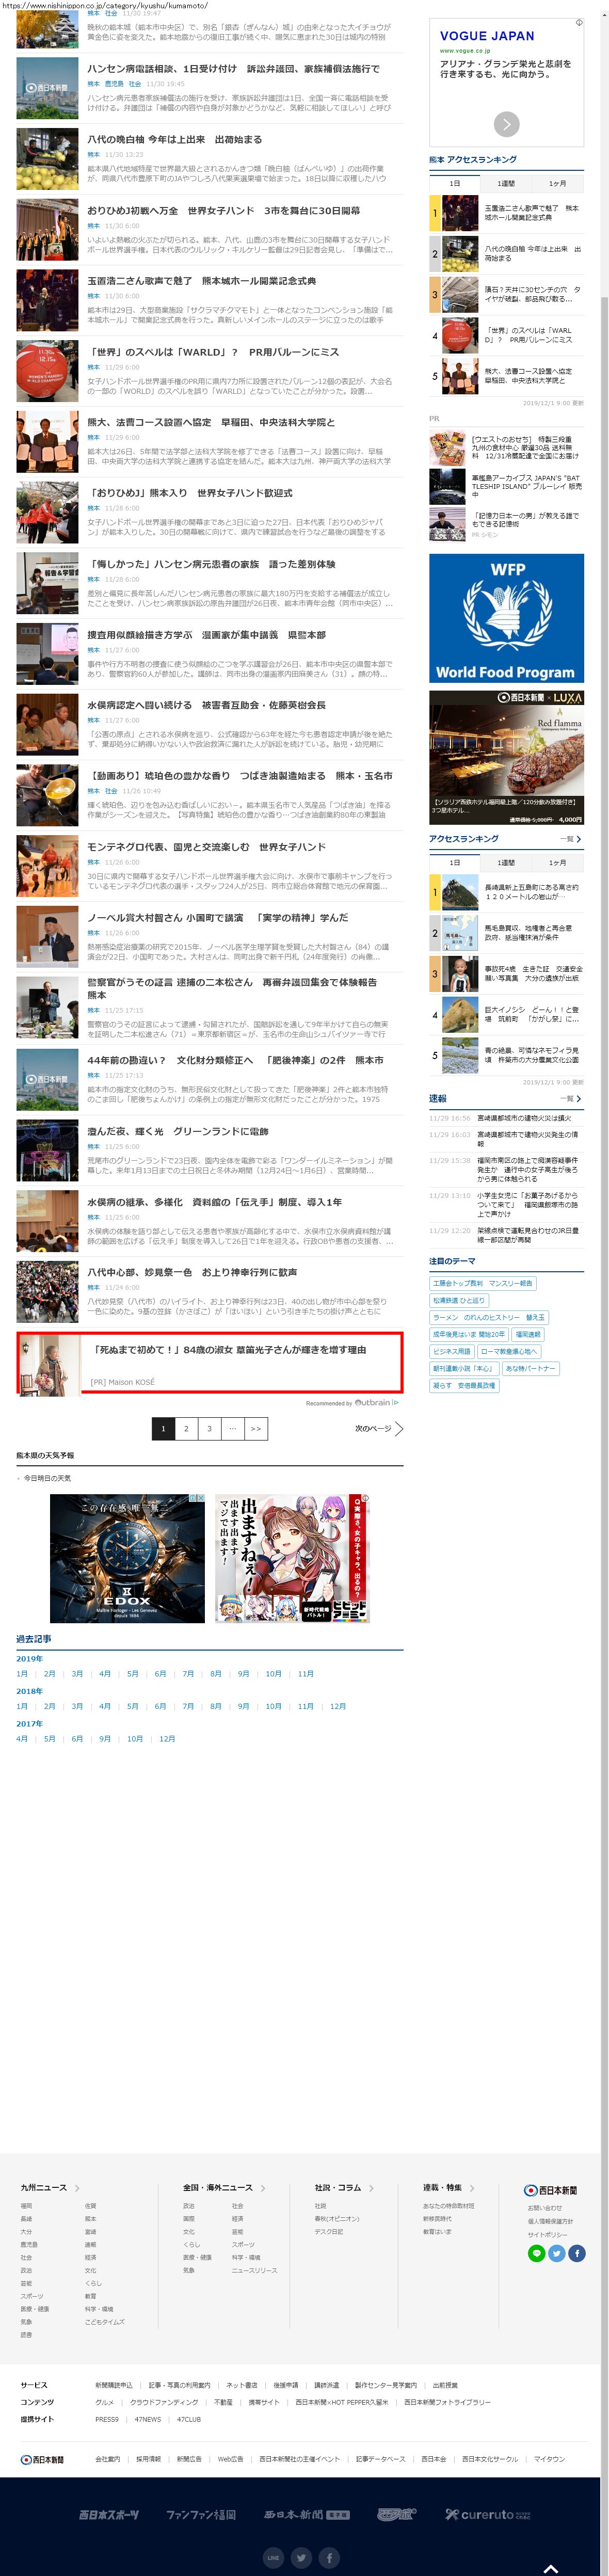Expand the 全国・海外ニュース footer chevron
609x2576 pixels.
pos(261,2187)
